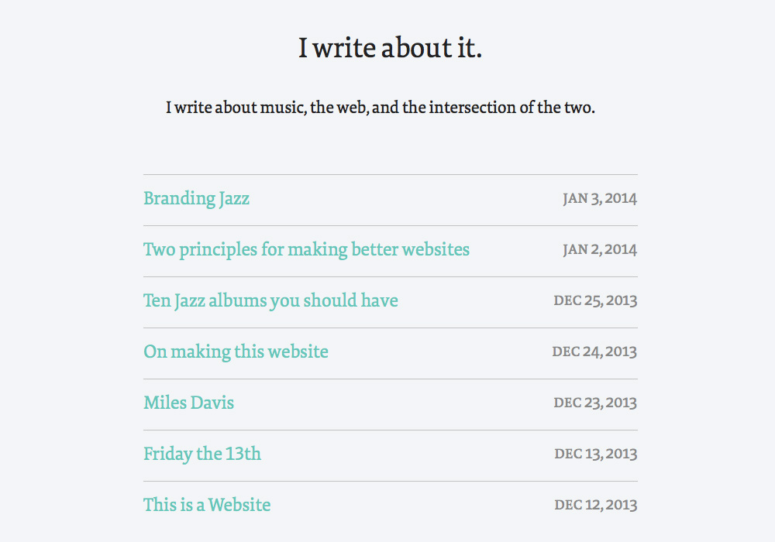Open the On making this website post
Image resolution: width=775 pixels, height=542 pixels.
click(236, 352)
